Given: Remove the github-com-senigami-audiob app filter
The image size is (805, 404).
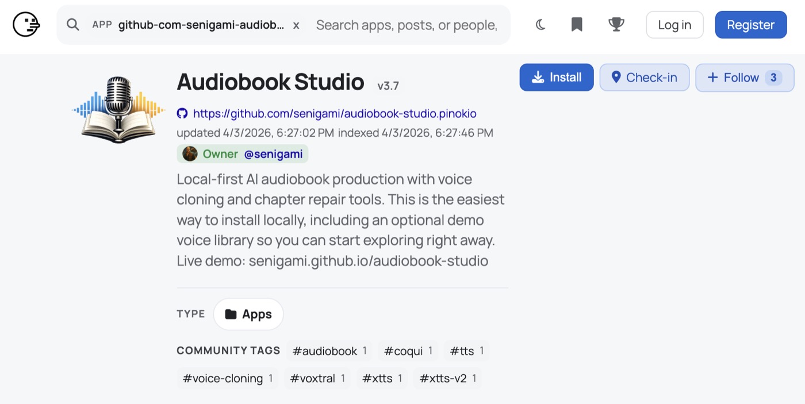Looking at the screenshot, I should tap(296, 25).
